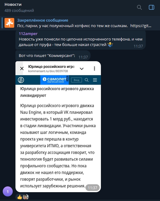Open the article screenshot image
This screenshot has height=201, width=160.
click(58, 127)
